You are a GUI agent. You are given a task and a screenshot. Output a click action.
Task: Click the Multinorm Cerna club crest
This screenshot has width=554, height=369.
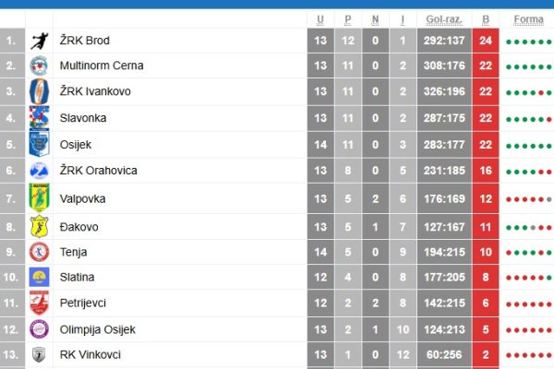[39, 65]
